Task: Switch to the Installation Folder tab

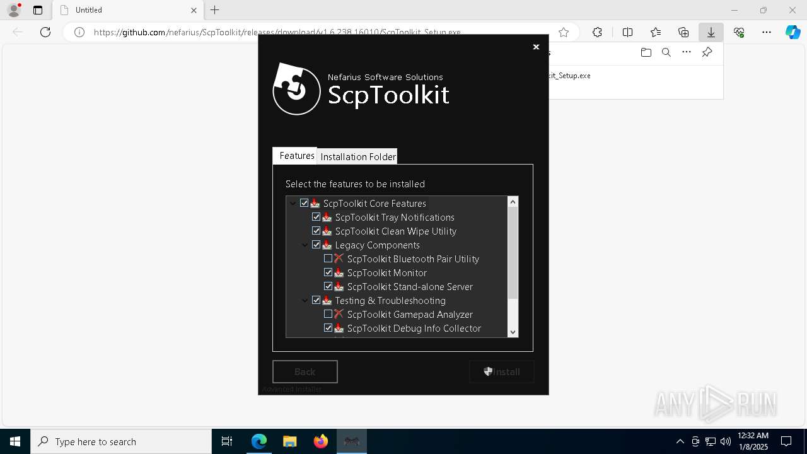Action: [357, 156]
